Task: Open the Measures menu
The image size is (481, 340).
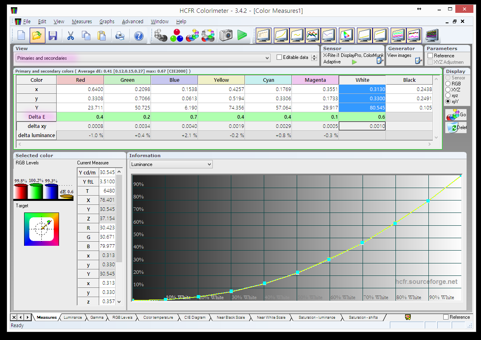Action: click(82, 22)
